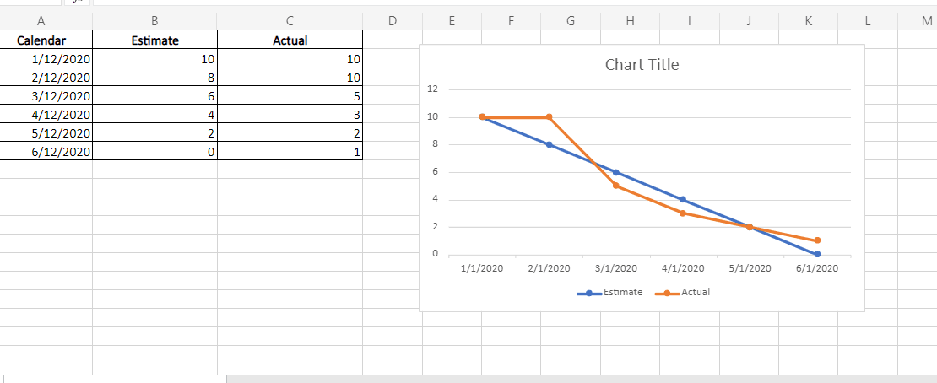Select column I header

pos(689,21)
